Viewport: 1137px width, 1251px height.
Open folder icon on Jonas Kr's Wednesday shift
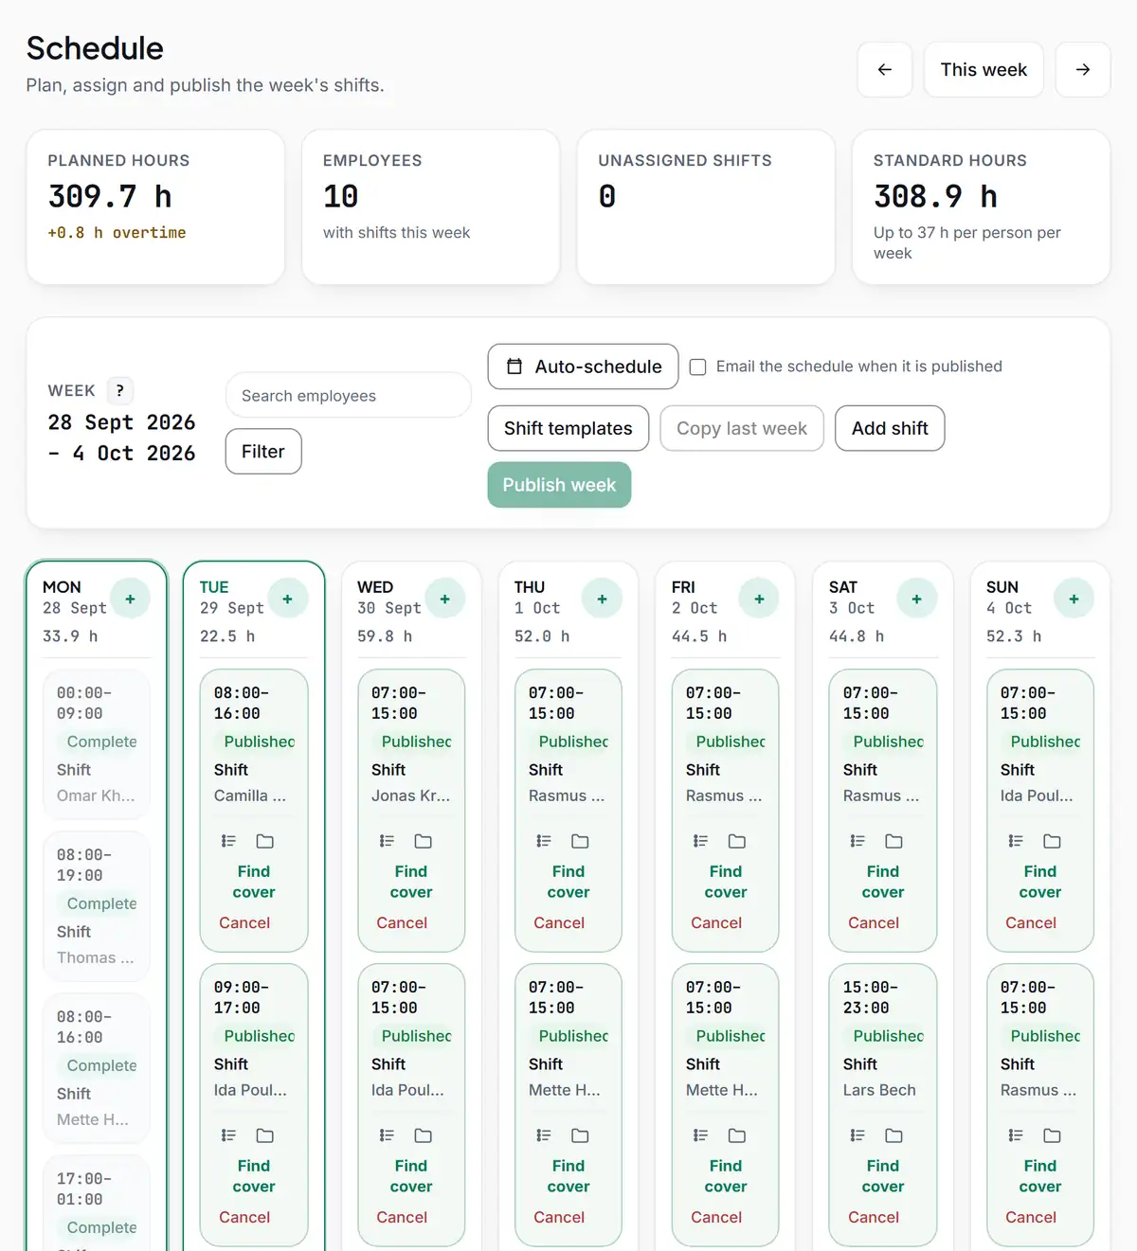tap(424, 841)
